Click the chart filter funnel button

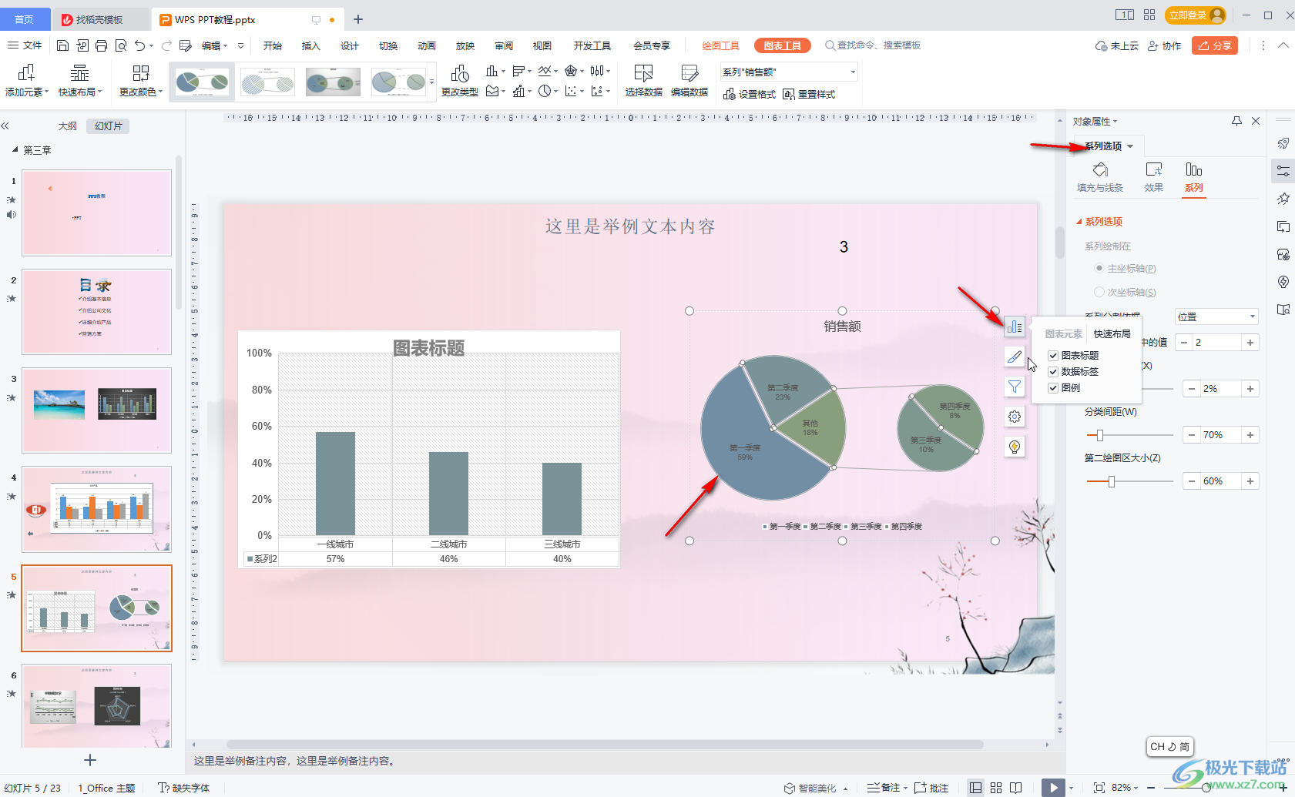[x=1015, y=387]
